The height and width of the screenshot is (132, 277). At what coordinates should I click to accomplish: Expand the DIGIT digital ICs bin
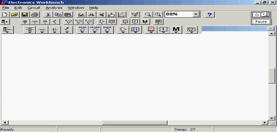[x=107, y=30]
